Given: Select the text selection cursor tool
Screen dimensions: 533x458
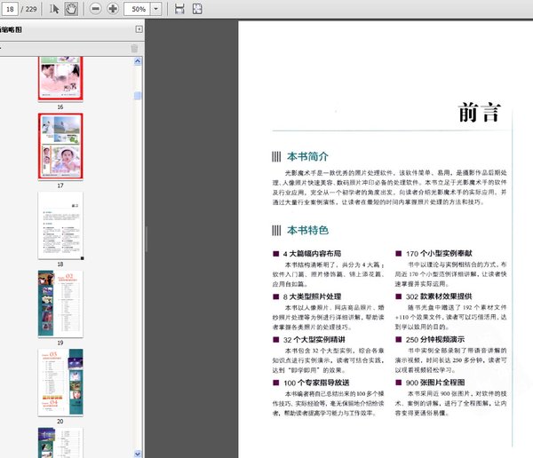Looking at the screenshot, I should [x=54, y=9].
